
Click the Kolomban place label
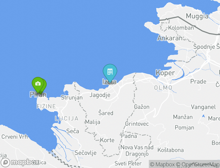[x=181, y=28]
